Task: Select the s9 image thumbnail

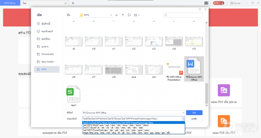Action: [x=73, y=41]
